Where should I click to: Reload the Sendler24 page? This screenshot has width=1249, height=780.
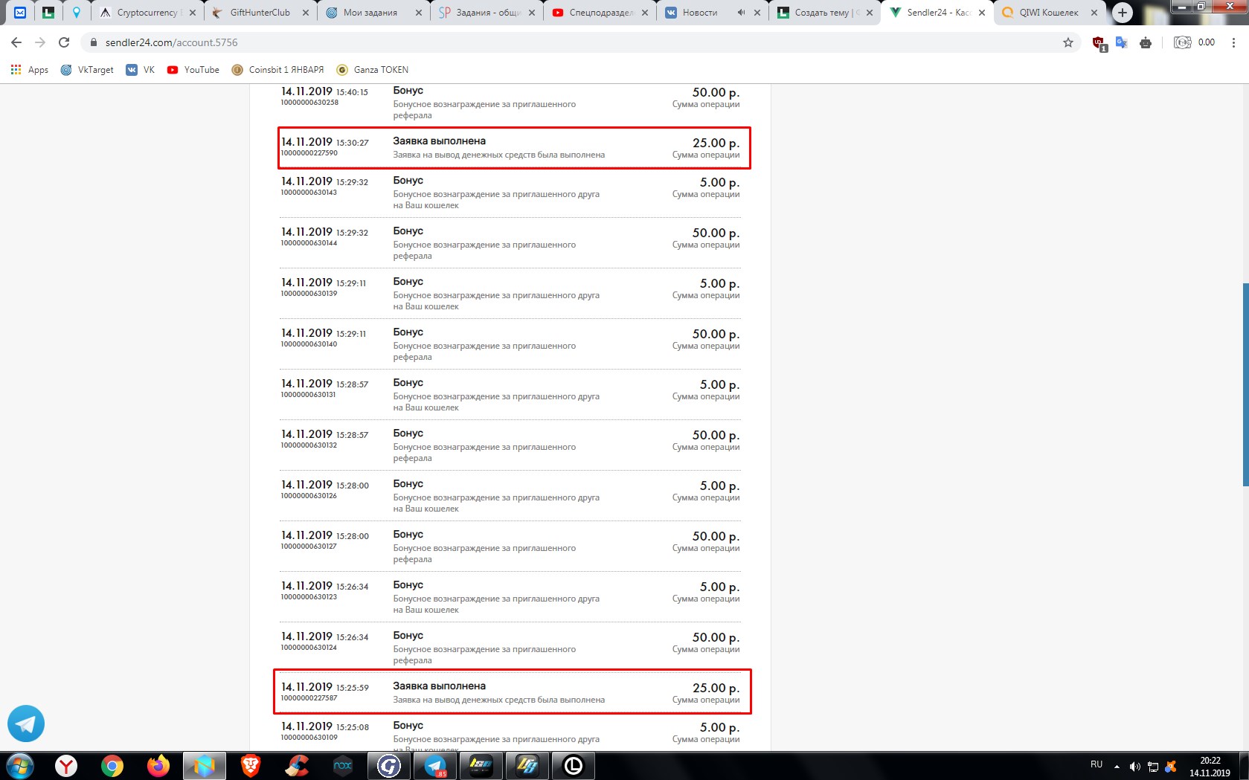click(x=64, y=42)
